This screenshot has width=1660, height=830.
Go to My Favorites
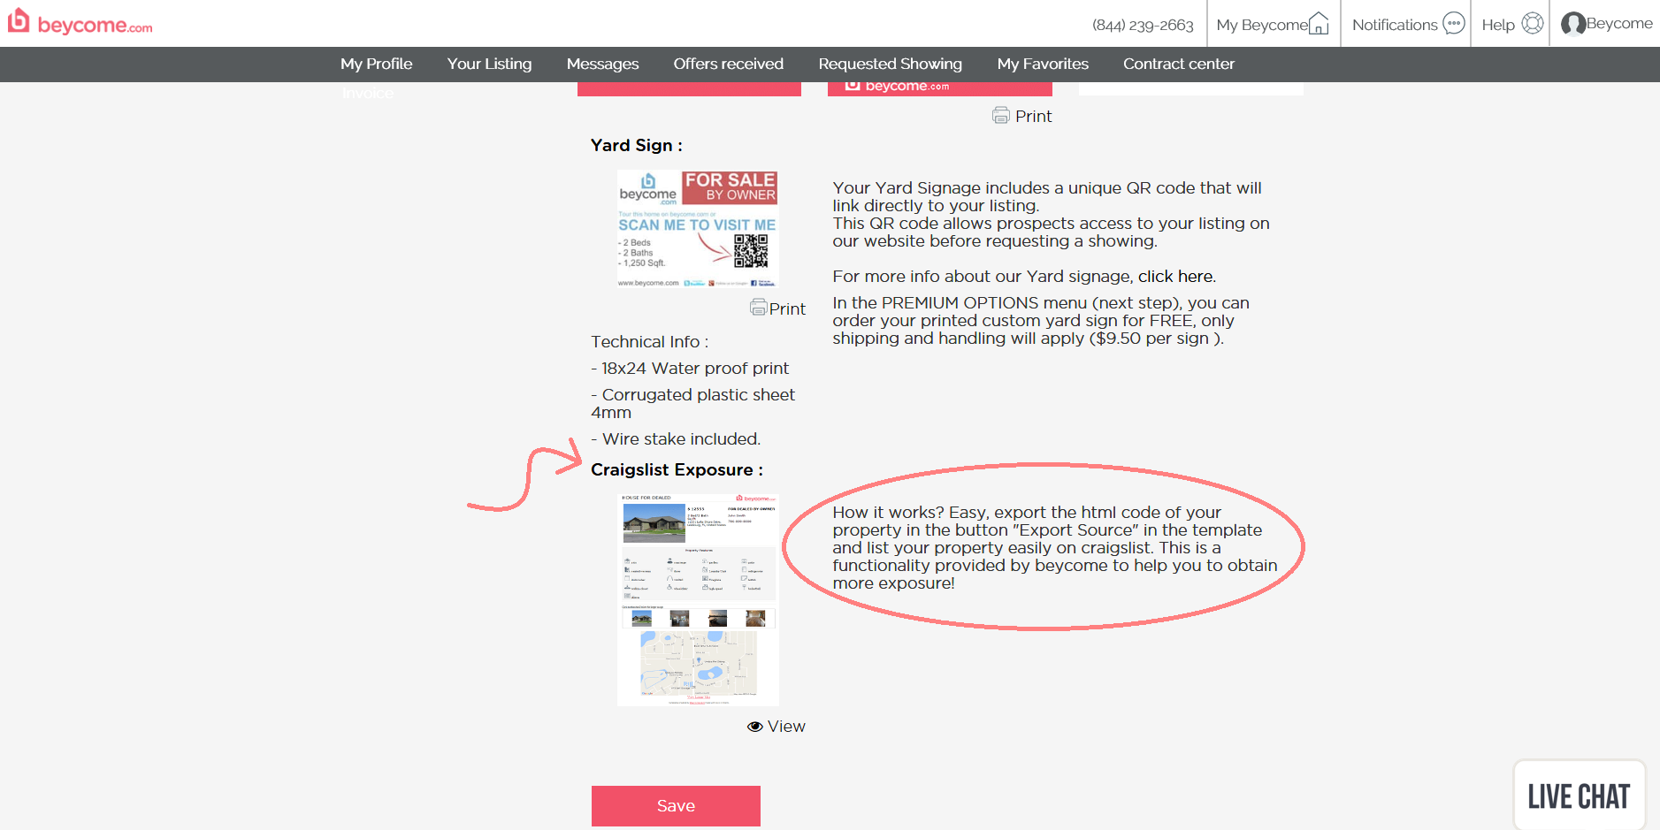pyautogui.click(x=1044, y=64)
